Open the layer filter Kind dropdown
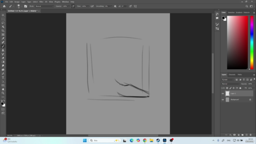 (x=228, y=80)
